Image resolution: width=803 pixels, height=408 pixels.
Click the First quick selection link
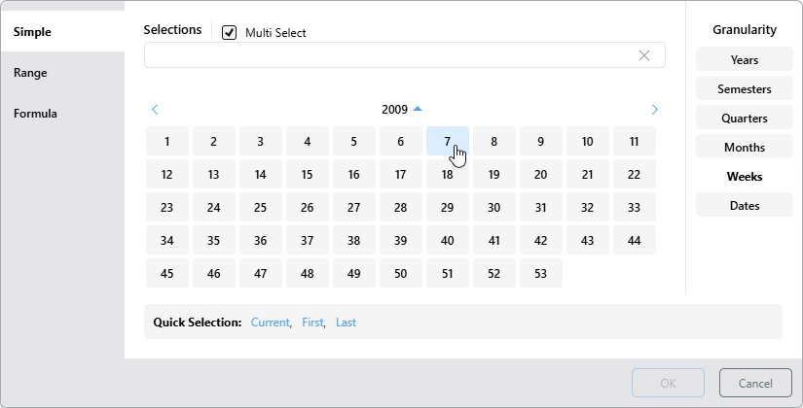(312, 323)
